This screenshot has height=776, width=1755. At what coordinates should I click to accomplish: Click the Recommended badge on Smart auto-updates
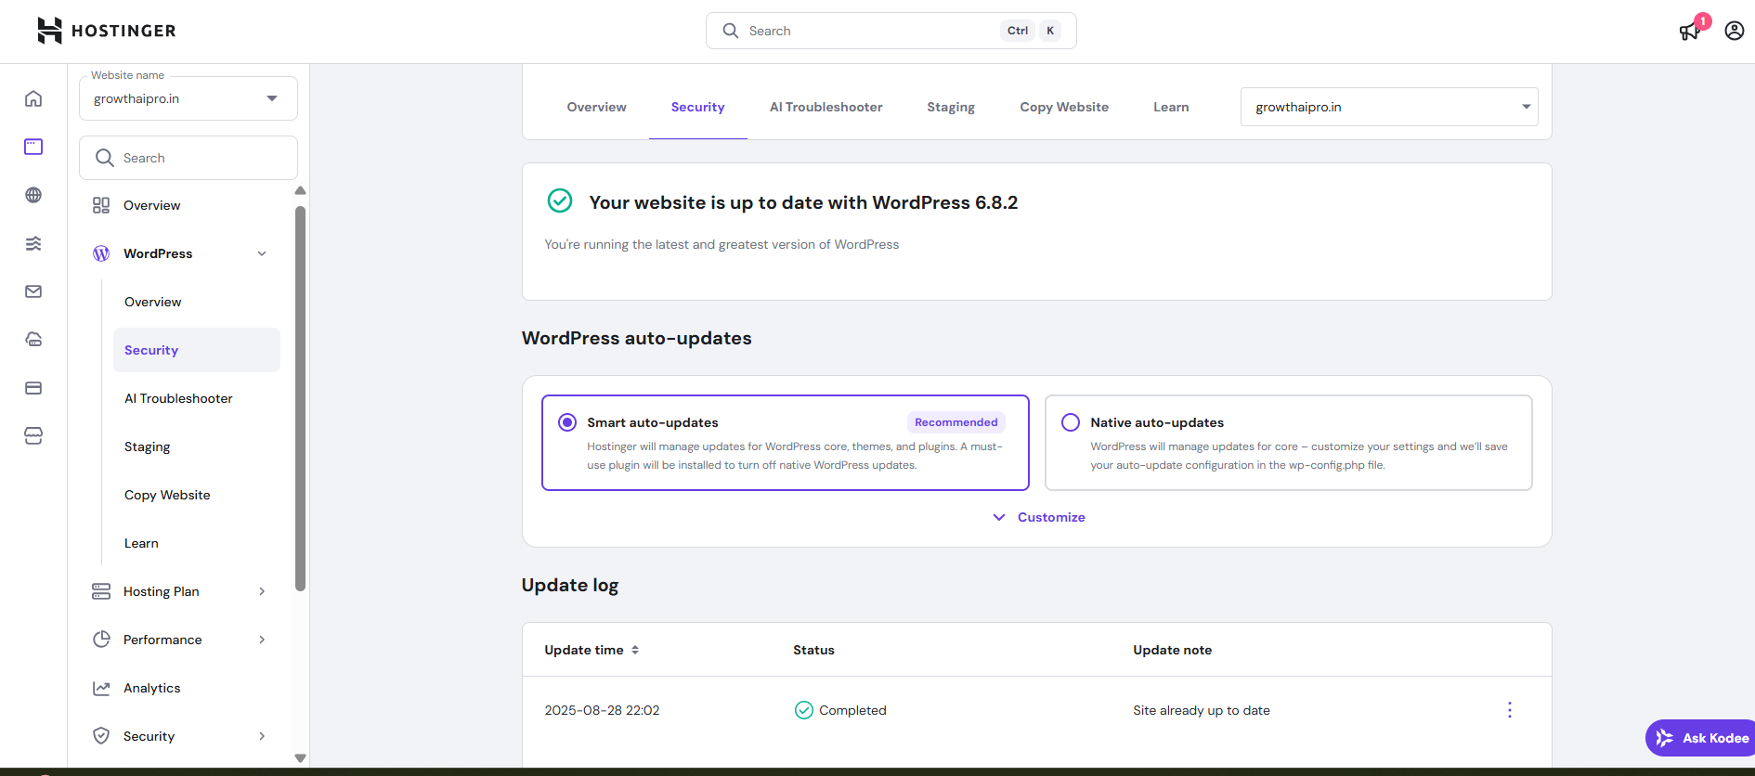click(955, 422)
